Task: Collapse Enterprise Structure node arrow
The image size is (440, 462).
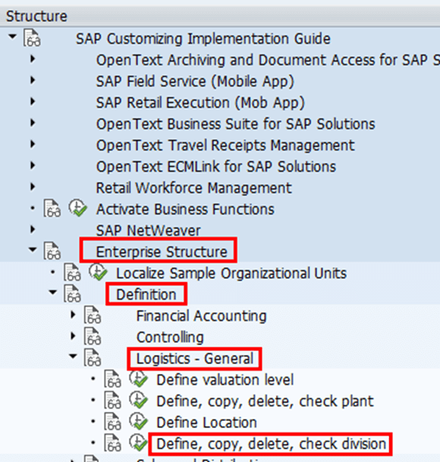Action: (33, 250)
